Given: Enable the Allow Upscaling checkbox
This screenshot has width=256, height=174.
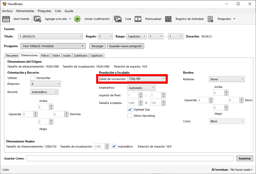Looking at the screenshot, I should click(x=130, y=116).
